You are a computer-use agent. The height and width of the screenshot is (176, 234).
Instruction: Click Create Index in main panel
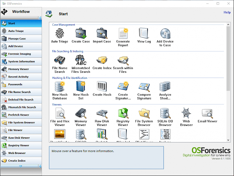(102, 62)
